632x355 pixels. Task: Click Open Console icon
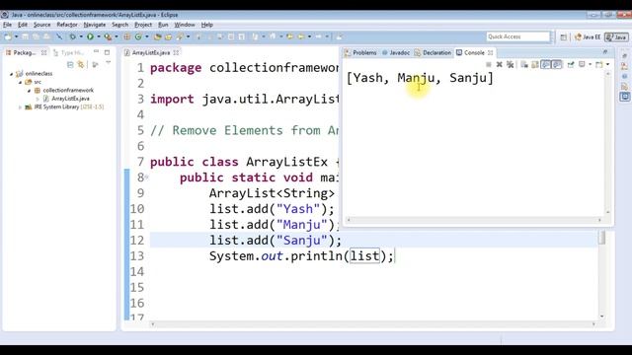(x=599, y=64)
